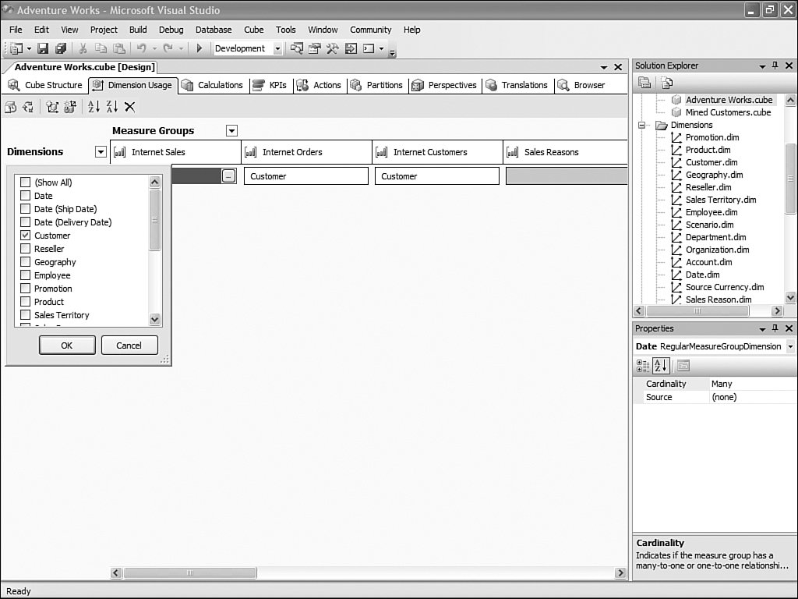This screenshot has width=798, height=599.
Task: Open the Properties object selector dropdown
Action: tap(790, 346)
